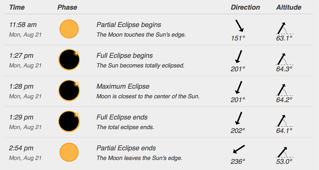This screenshot has height=170, width=319.
Task: Click the full sun icon at 2:54 pm
Action: 69,152
